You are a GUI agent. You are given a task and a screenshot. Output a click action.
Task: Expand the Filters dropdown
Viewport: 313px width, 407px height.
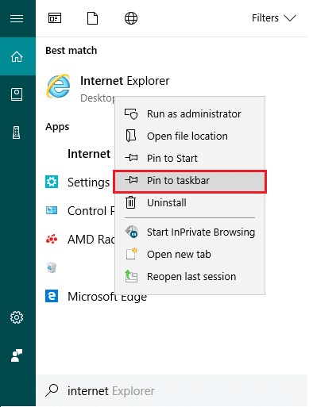tap(274, 18)
